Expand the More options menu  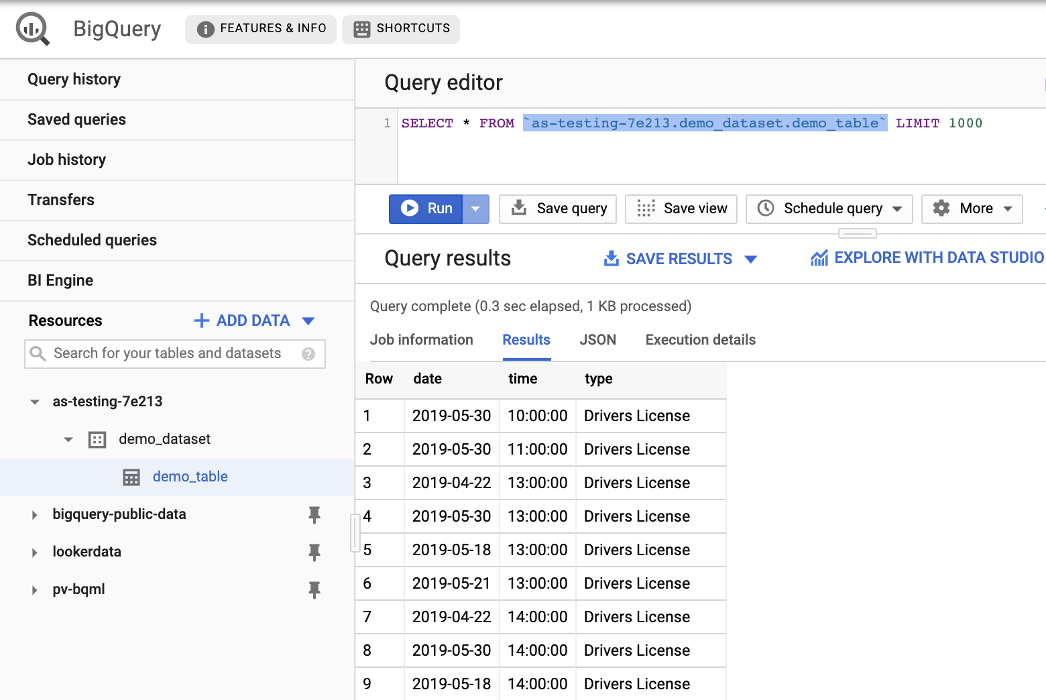[x=972, y=209]
